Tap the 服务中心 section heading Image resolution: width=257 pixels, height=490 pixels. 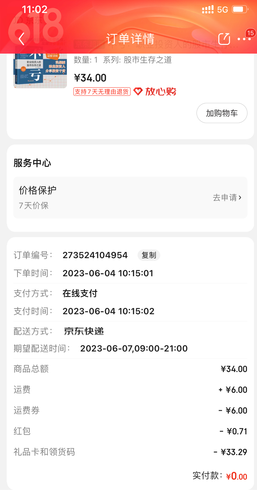32,163
